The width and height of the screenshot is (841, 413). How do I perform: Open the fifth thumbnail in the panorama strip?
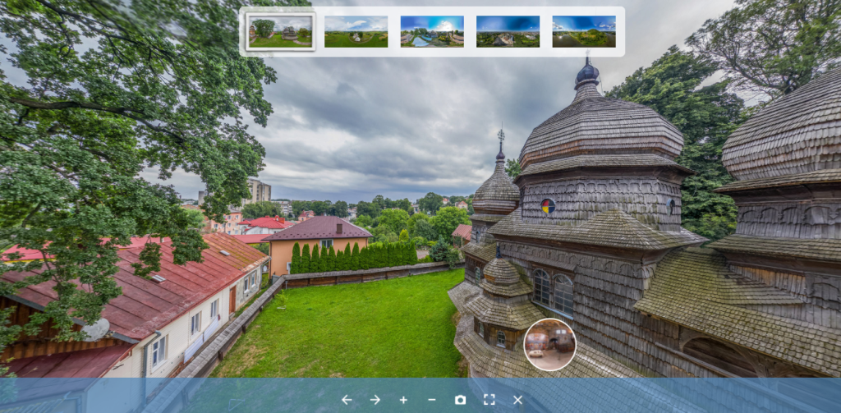coord(584,32)
